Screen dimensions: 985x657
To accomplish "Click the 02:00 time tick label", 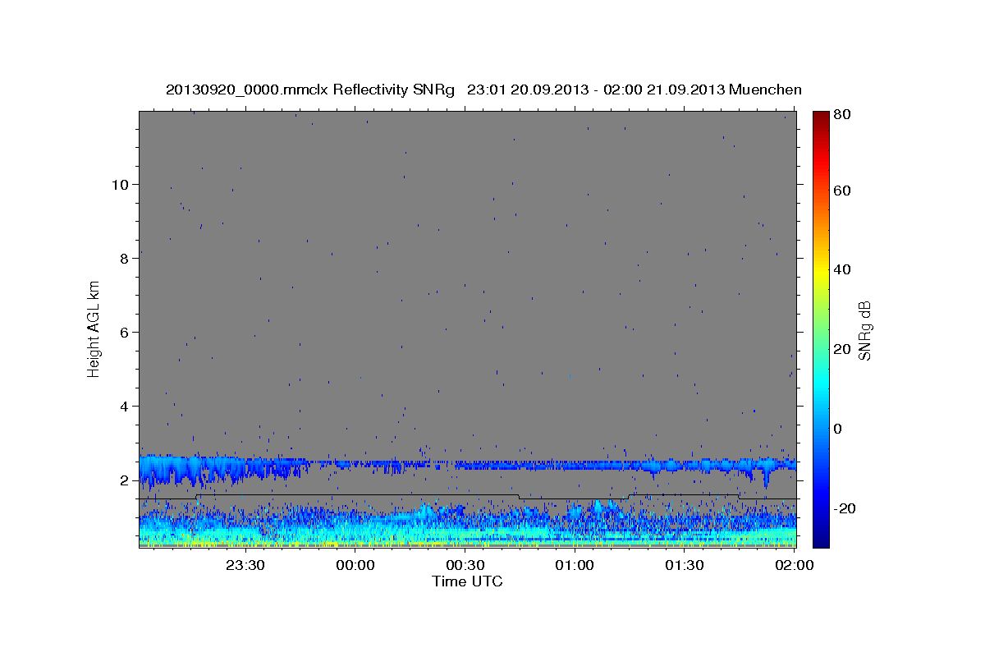I will (794, 565).
